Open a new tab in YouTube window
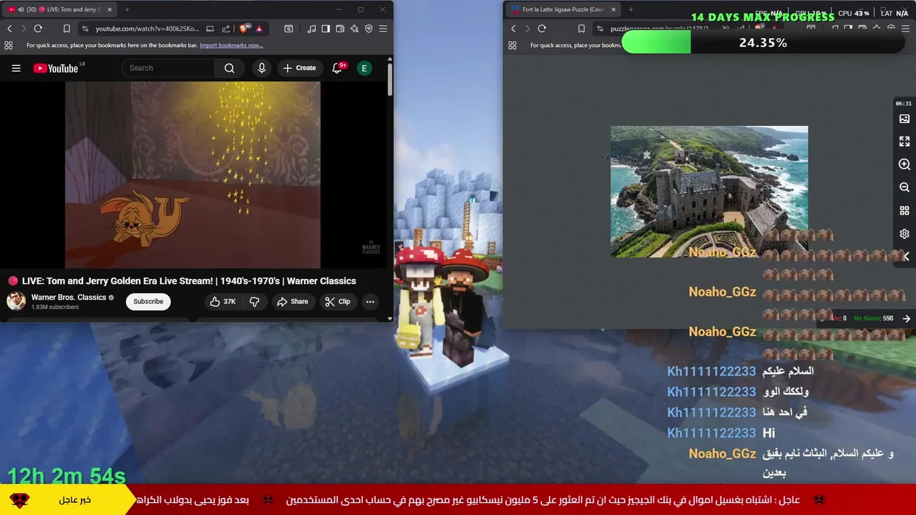 point(127,9)
